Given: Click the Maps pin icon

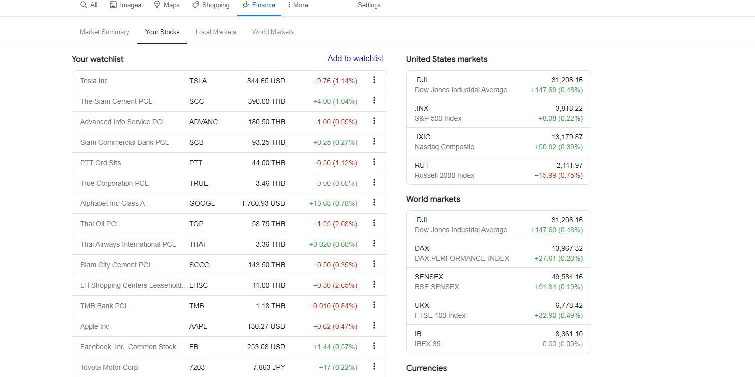Looking at the screenshot, I should (157, 5).
